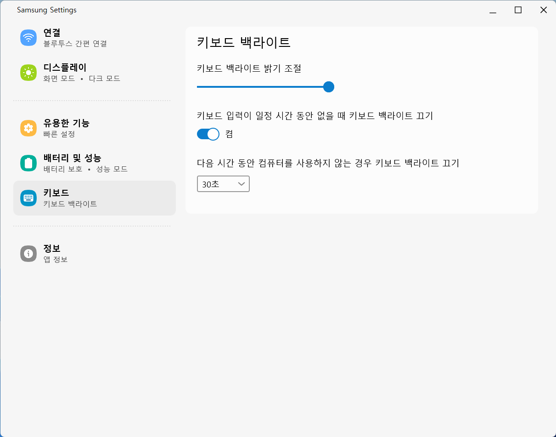Click the Wi-Fi icon for 연결
Image resolution: width=556 pixels, height=437 pixels.
tap(28, 38)
